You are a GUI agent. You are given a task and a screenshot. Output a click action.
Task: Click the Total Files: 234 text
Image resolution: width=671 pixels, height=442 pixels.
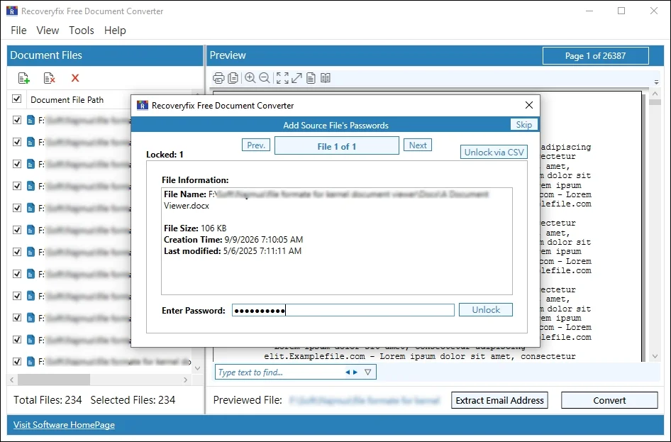(48, 400)
